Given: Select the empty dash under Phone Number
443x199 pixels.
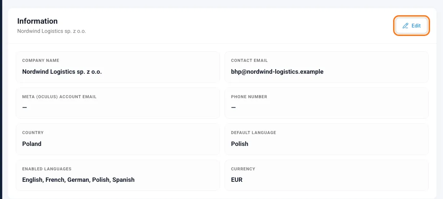Looking at the screenshot, I should pyautogui.click(x=233, y=108).
